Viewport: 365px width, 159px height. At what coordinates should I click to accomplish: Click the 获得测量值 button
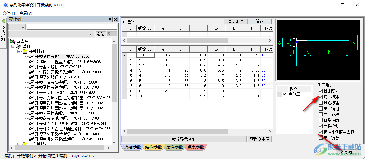coord(260,139)
